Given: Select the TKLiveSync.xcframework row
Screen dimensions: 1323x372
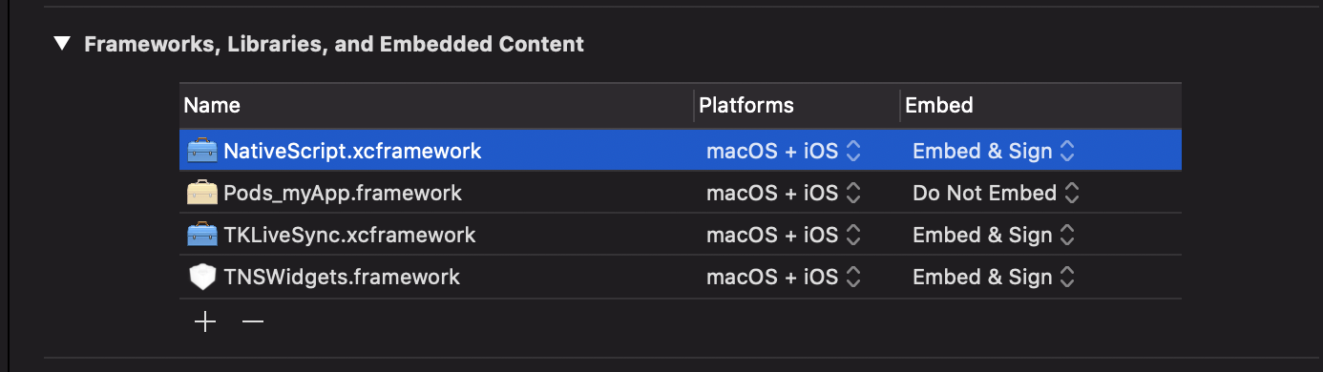Looking at the screenshot, I should pos(680,235).
